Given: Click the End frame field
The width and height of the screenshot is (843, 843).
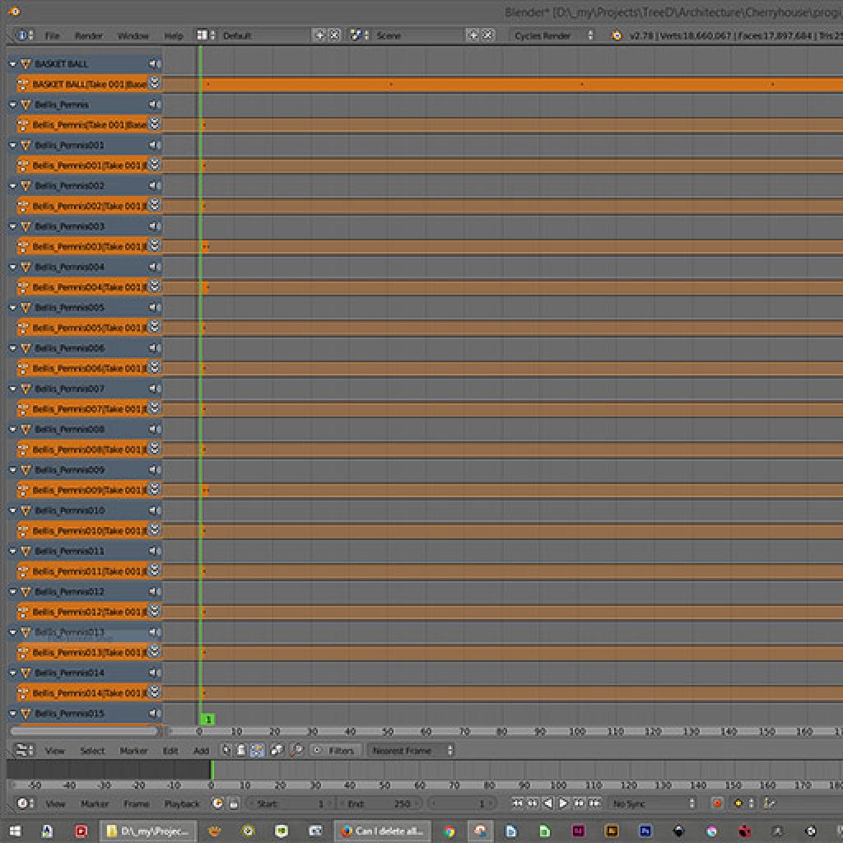Looking at the screenshot, I should point(379,803).
